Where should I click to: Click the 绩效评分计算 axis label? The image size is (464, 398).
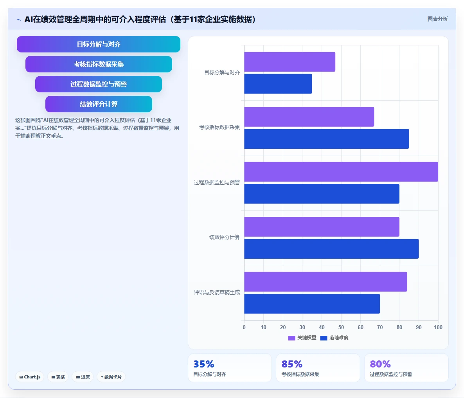tap(225, 237)
